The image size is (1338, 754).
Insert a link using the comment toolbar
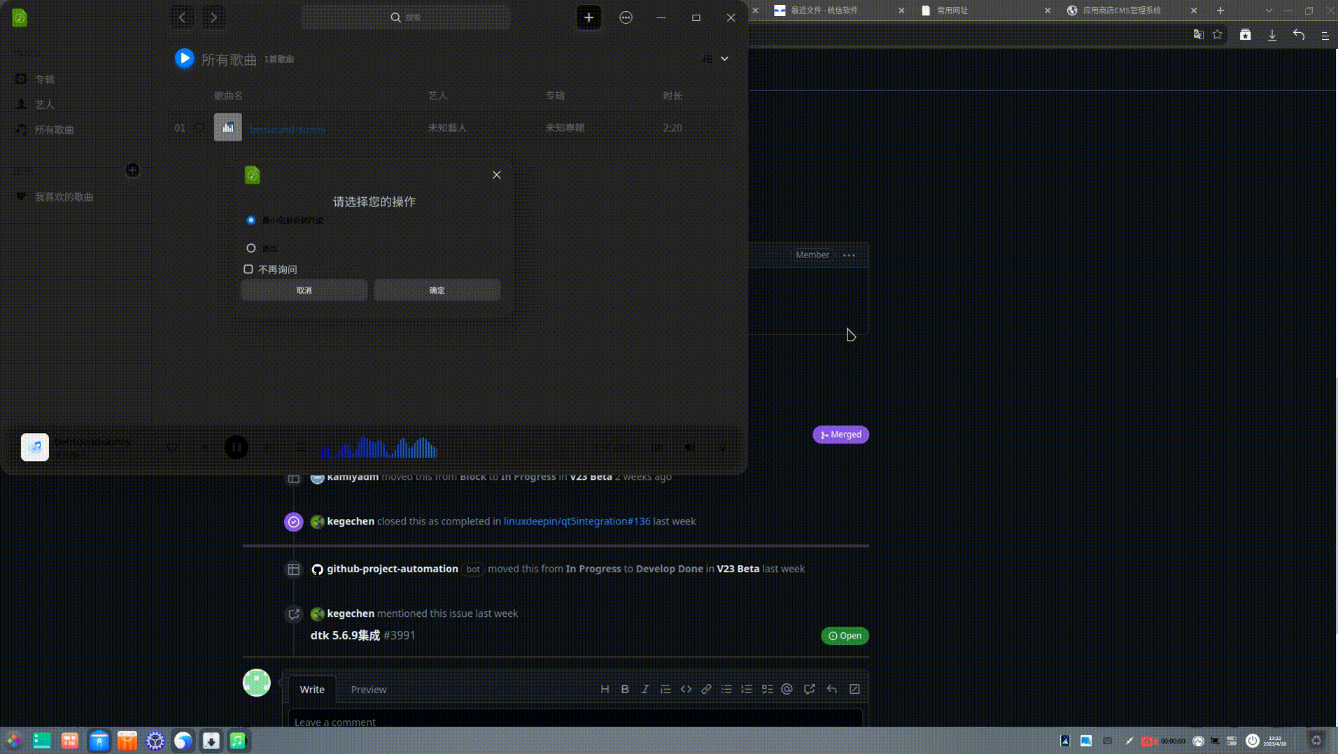[x=706, y=689]
